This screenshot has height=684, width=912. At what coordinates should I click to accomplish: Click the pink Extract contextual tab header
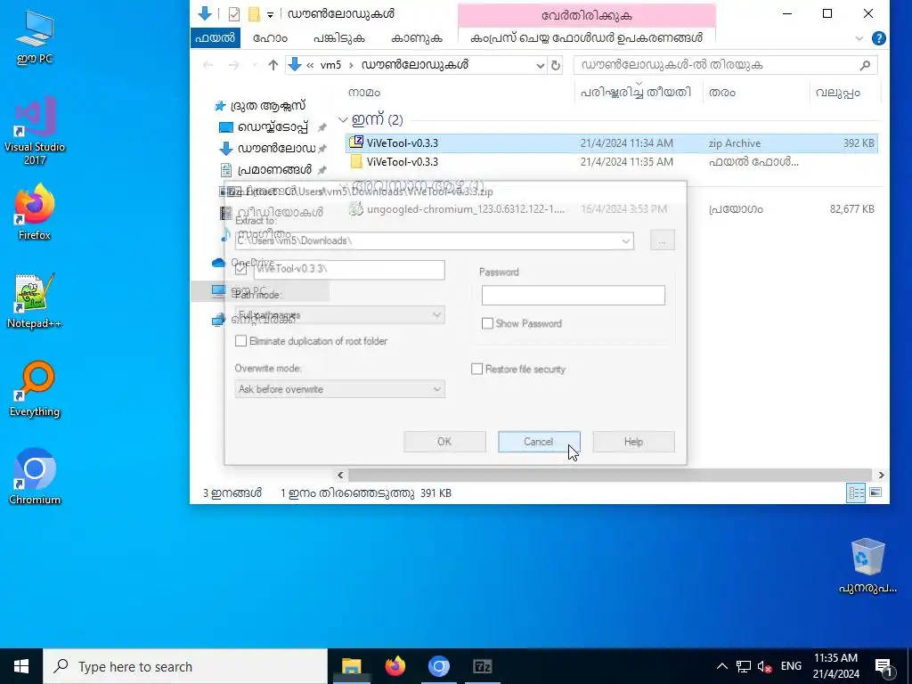586,16
